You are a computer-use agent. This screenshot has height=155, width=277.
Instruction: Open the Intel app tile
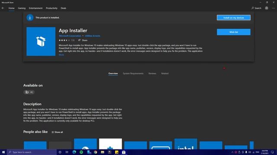point(186,144)
